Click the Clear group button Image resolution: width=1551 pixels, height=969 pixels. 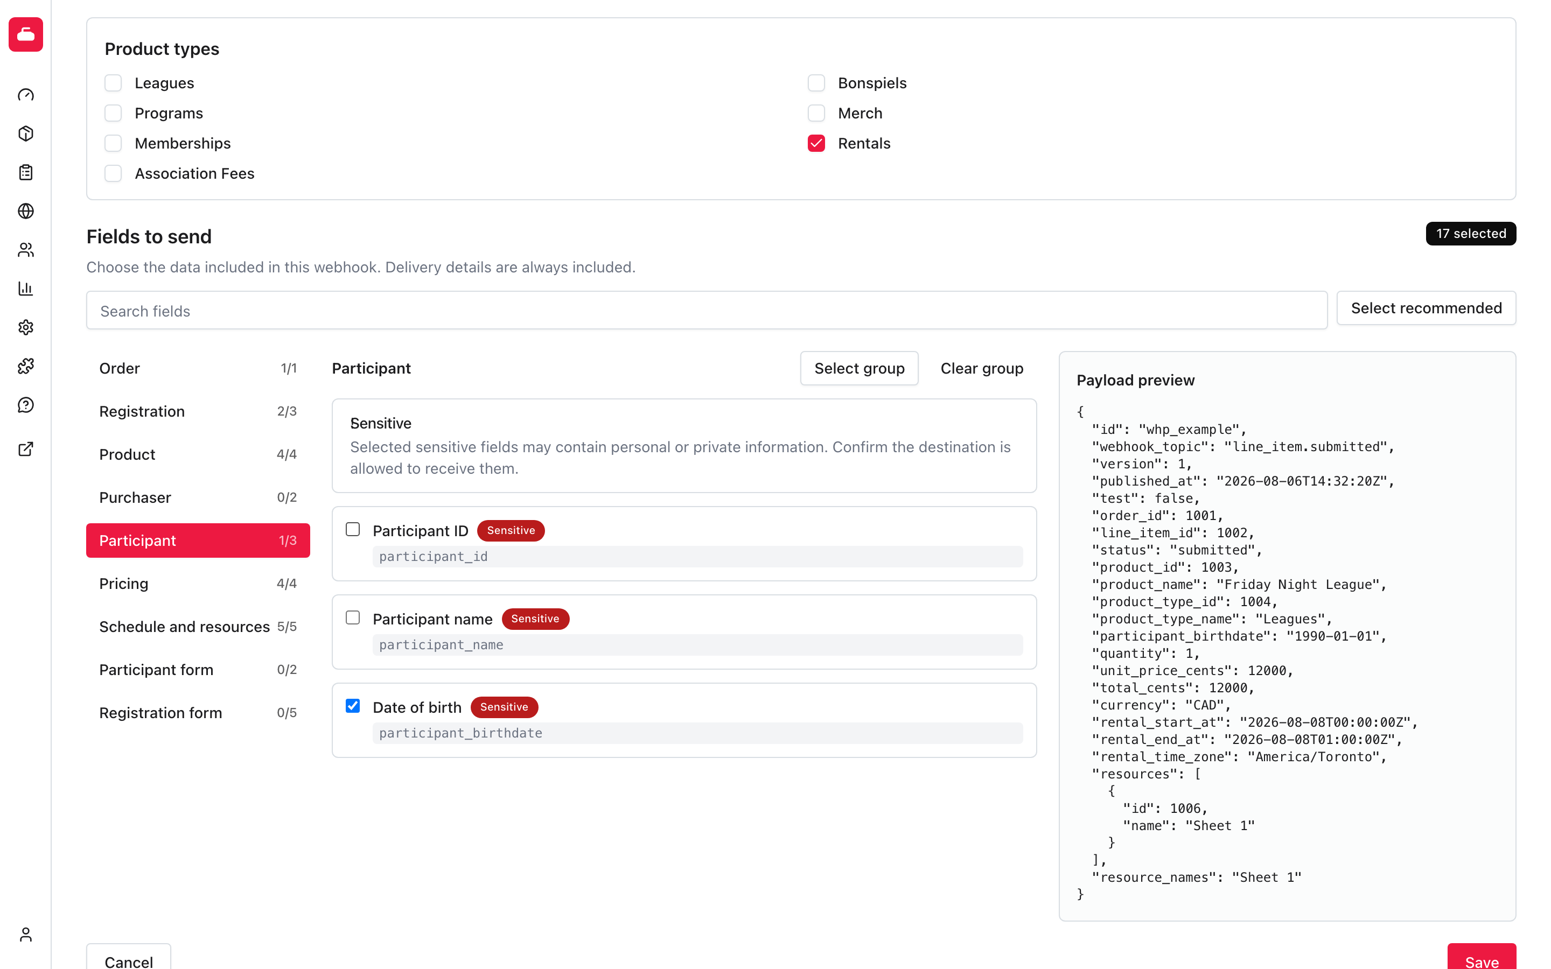(x=981, y=369)
